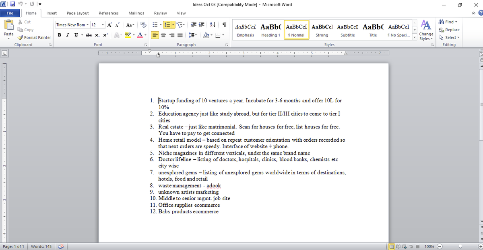483x250 pixels.
Task: Click Zoom Out minus button
Action: 440,246
